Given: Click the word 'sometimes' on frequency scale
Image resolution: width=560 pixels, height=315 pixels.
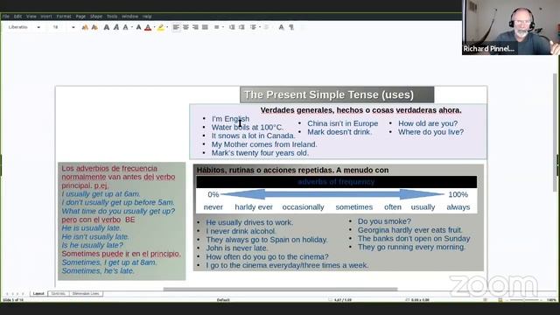Looking at the screenshot, I should click(x=353, y=207).
